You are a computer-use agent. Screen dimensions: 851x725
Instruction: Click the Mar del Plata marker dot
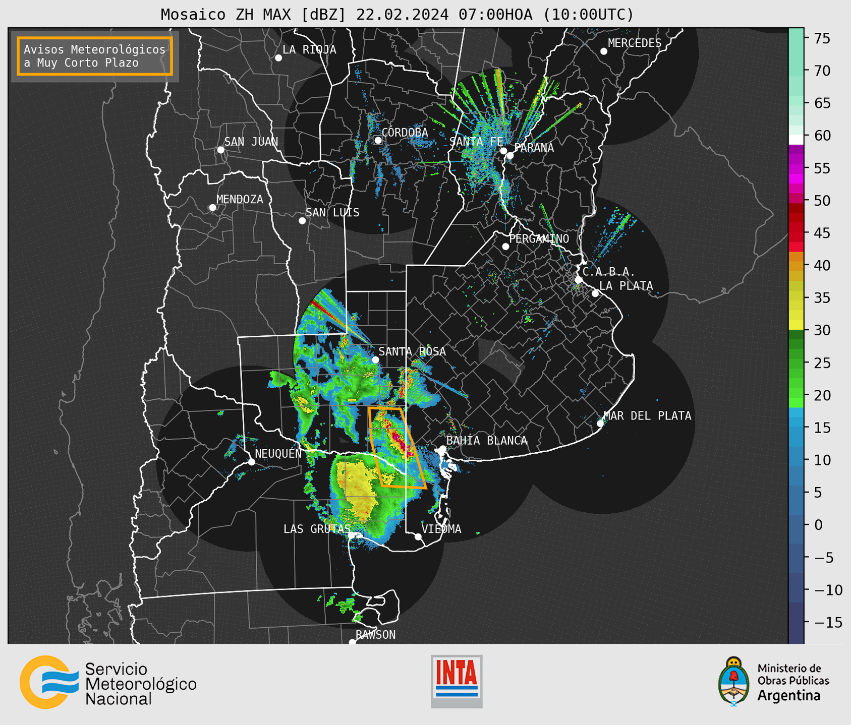[600, 424]
